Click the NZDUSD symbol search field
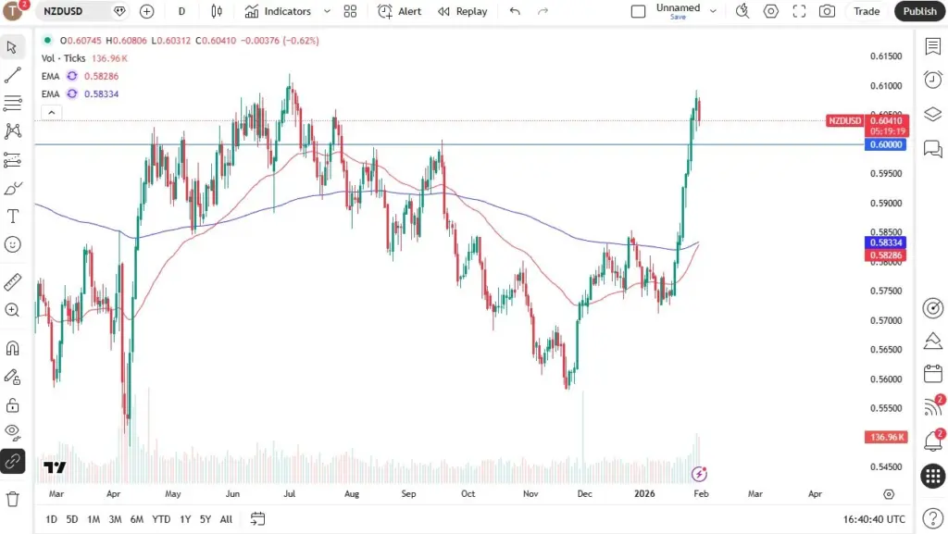This screenshot has width=948, height=534. point(72,11)
